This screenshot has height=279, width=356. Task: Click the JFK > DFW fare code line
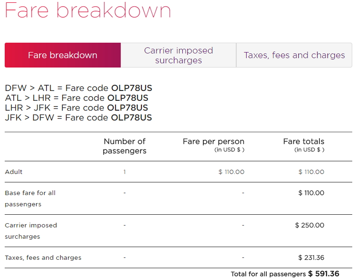click(x=78, y=118)
